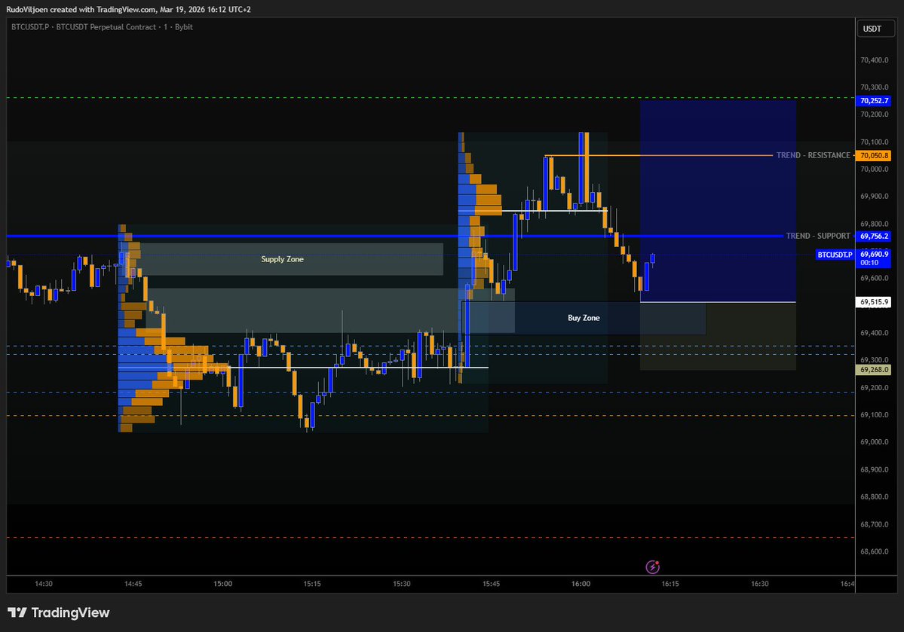Click the 69,515.9 white price label
This screenshot has height=632, width=904.
pos(874,302)
